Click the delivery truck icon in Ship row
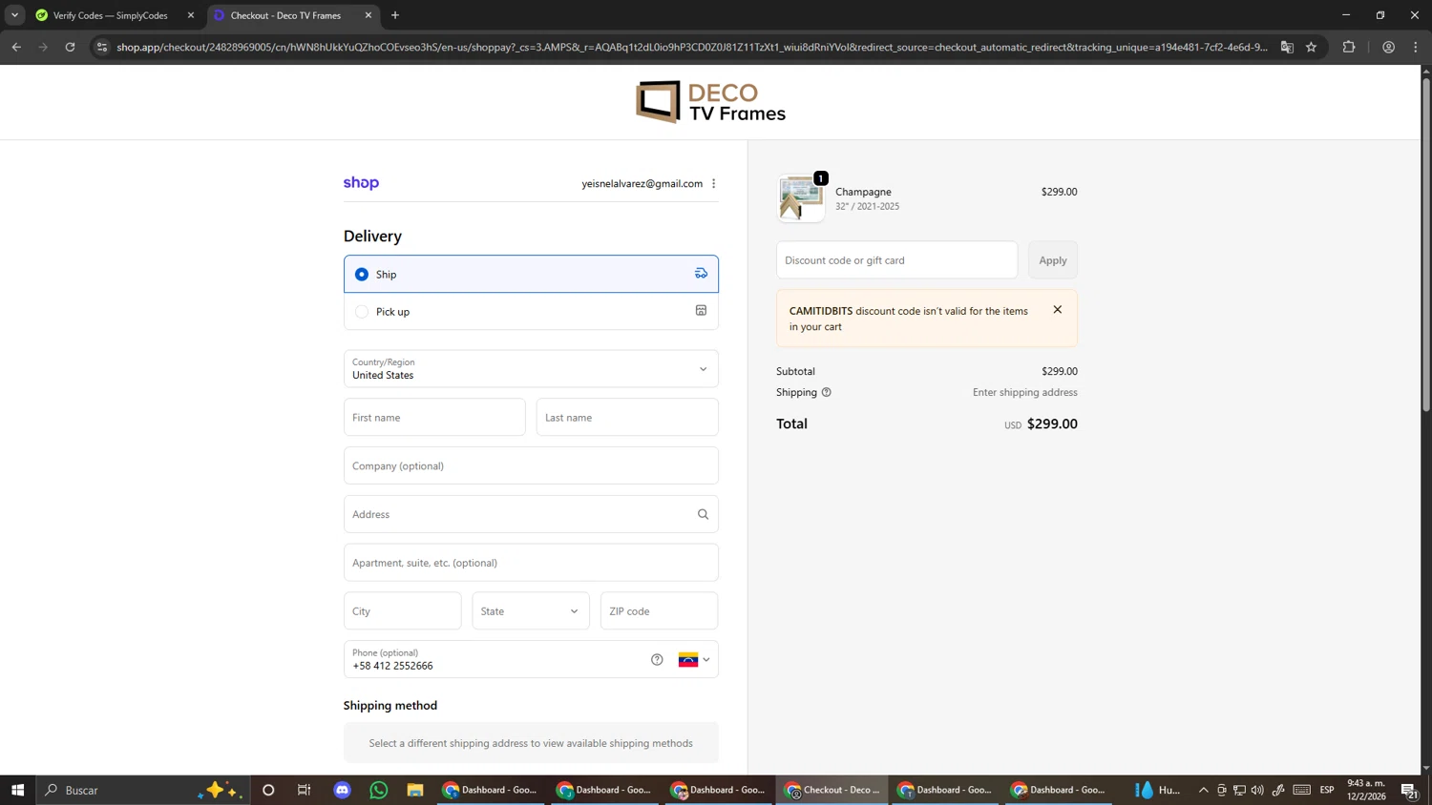Image resolution: width=1432 pixels, height=805 pixels. tap(701, 274)
